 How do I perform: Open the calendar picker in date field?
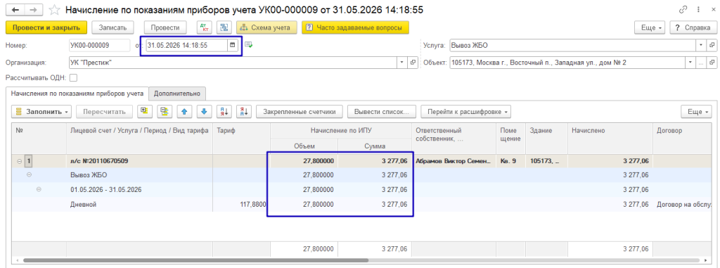coord(232,45)
